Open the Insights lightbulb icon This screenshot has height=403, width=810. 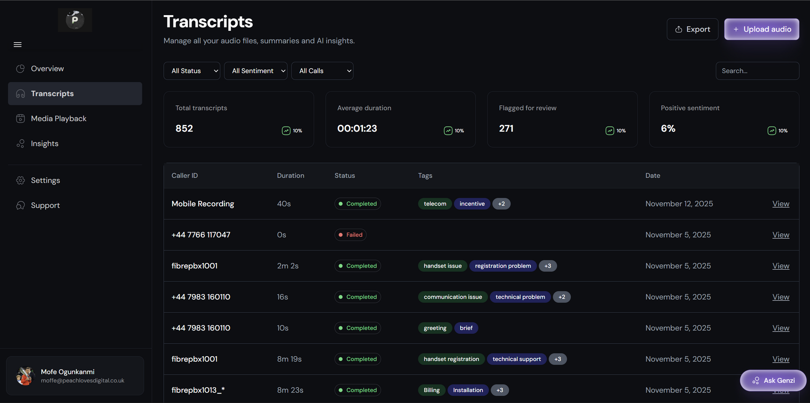pos(21,143)
